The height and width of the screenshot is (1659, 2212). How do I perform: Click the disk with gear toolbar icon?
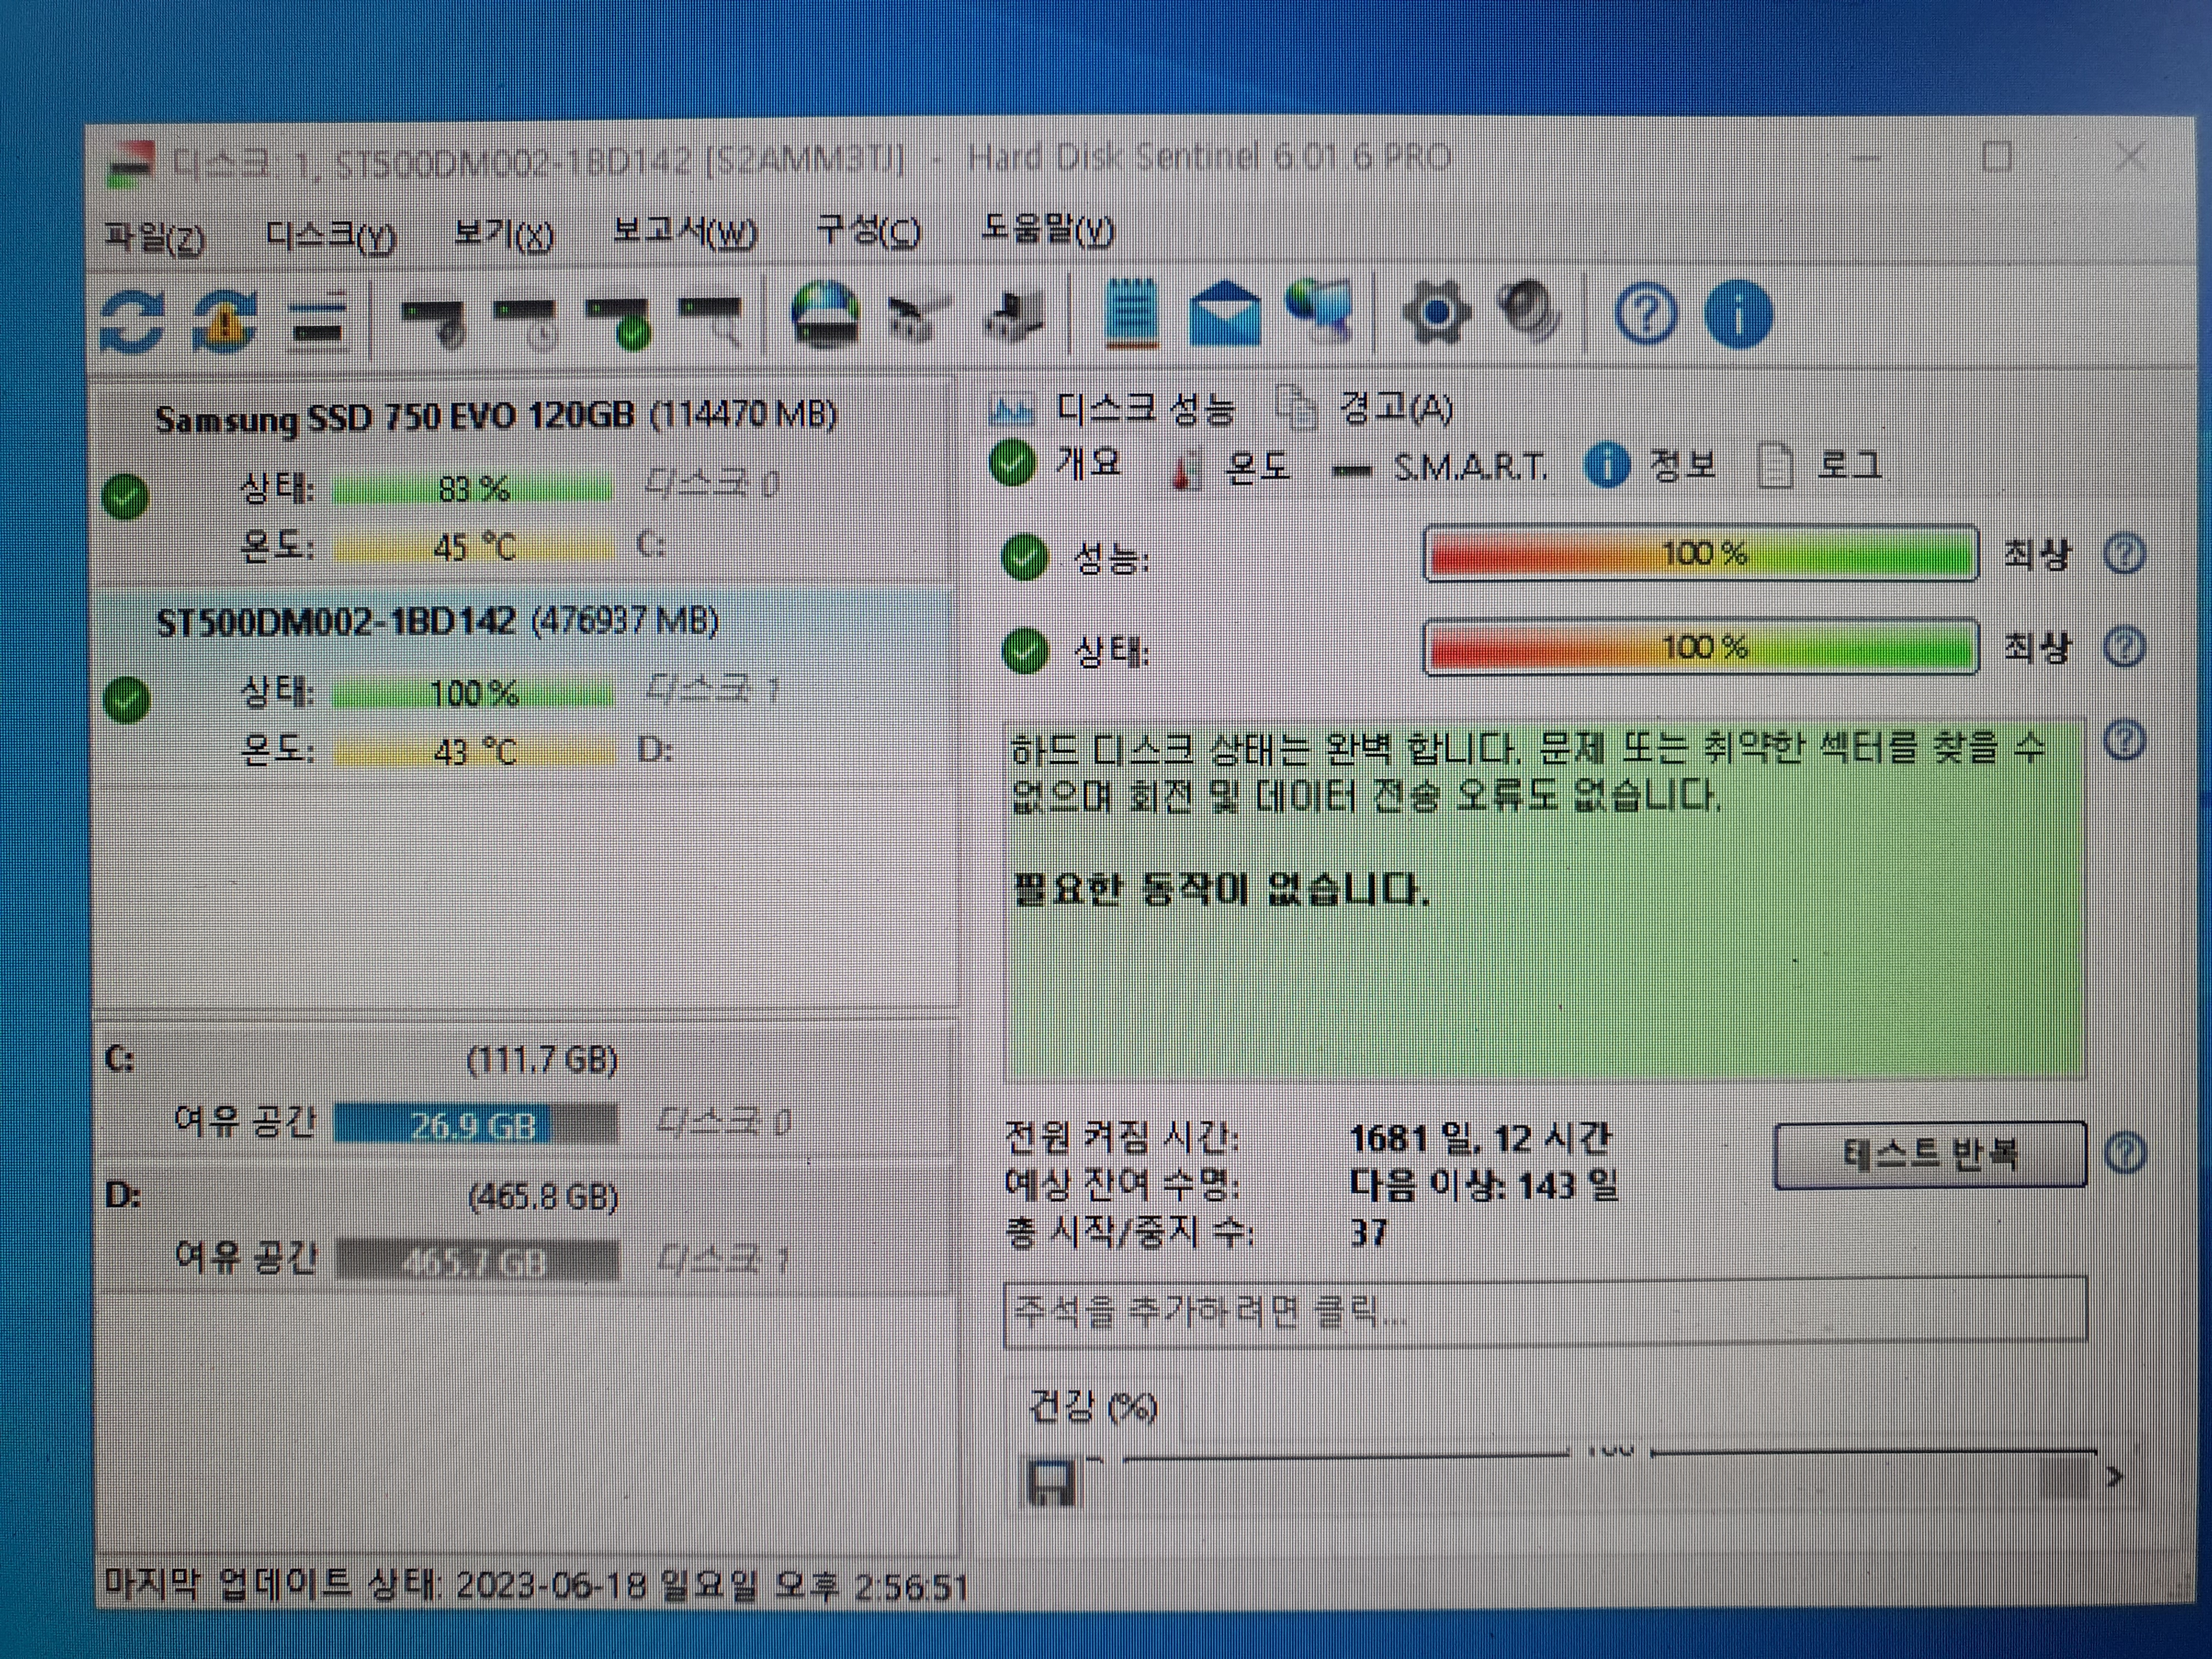[x=435, y=322]
